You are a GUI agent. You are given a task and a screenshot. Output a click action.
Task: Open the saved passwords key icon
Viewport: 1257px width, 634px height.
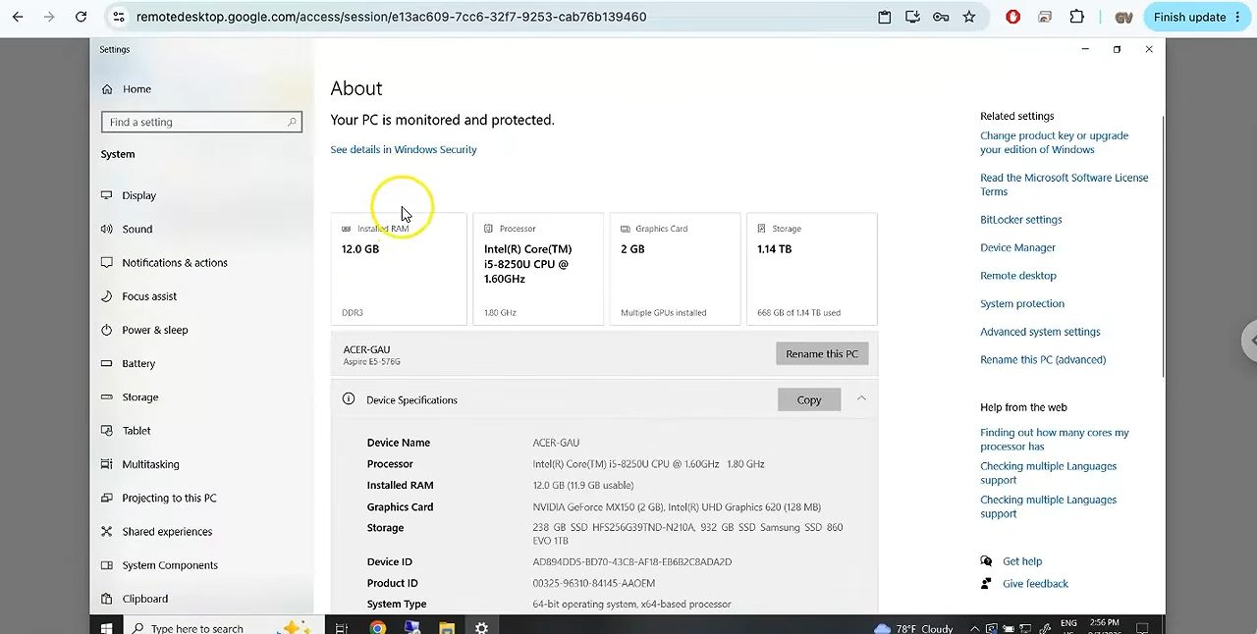[941, 17]
